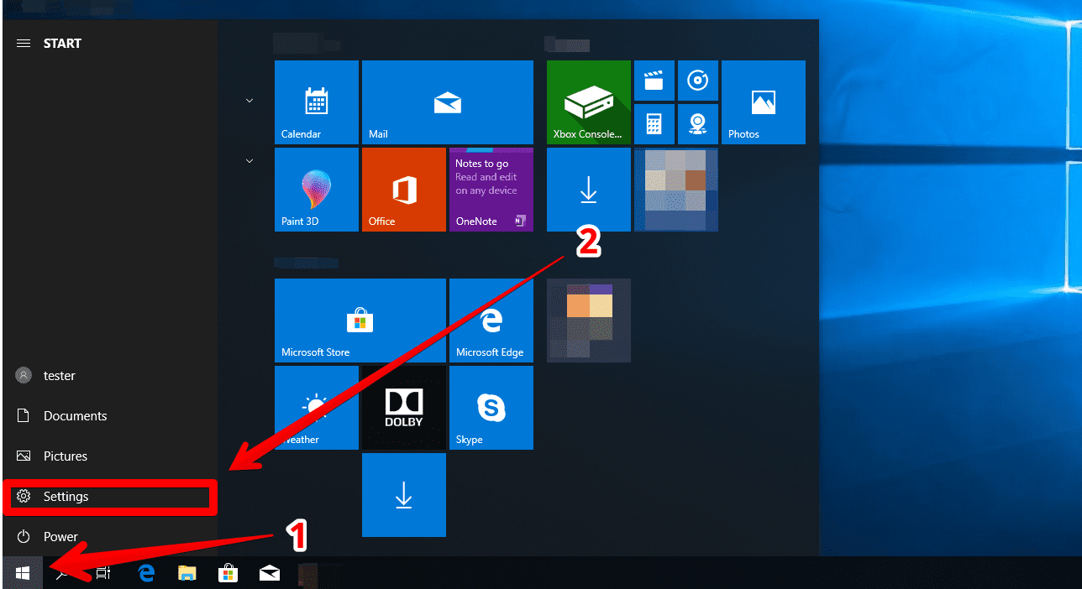Launch the Microsoft Edge tile

coord(491,321)
